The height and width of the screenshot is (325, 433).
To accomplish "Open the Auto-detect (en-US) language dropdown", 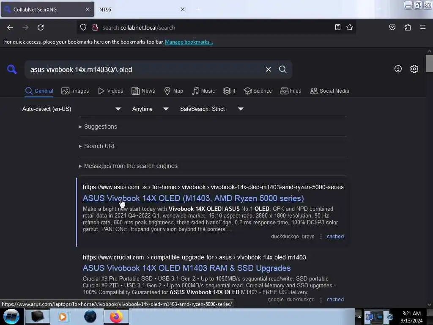I will 71,109.
